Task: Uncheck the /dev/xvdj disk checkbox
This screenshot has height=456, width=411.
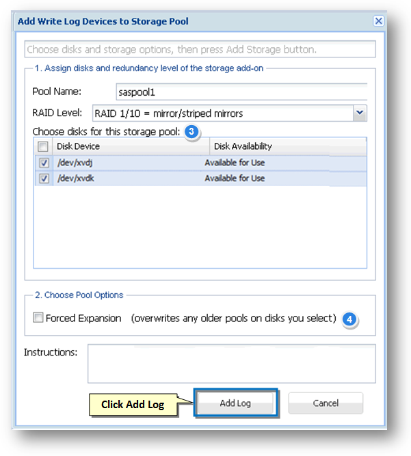Action: click(x=42, y=163)
